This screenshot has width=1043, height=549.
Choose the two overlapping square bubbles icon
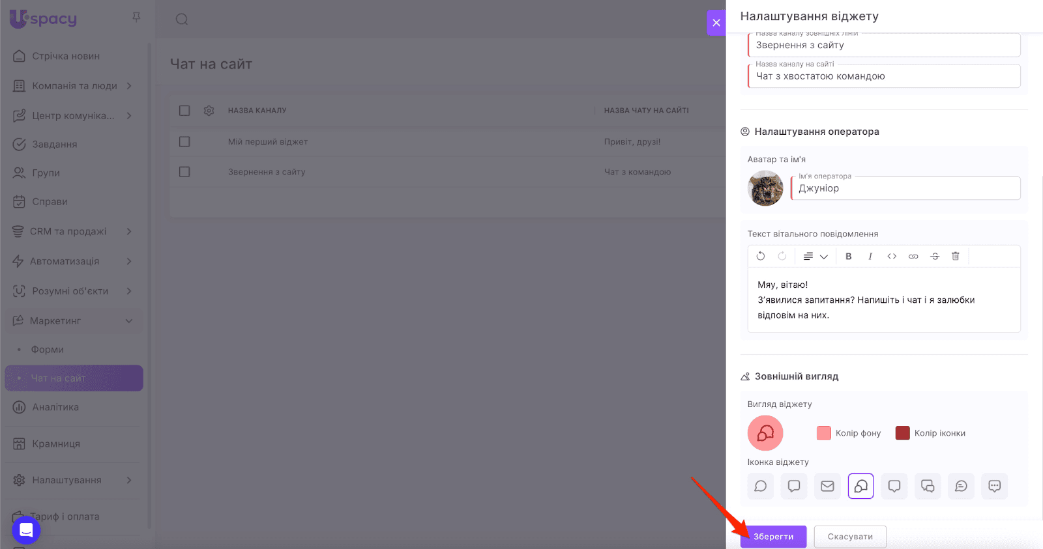point(928,486)
